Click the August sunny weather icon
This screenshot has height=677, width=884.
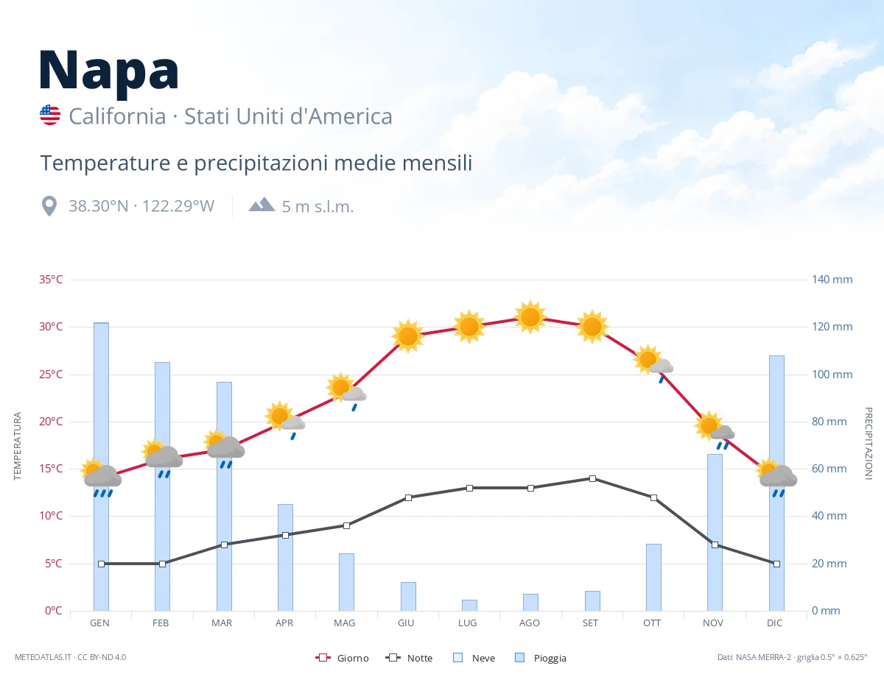pyautogui.click(x=530, y=317)
